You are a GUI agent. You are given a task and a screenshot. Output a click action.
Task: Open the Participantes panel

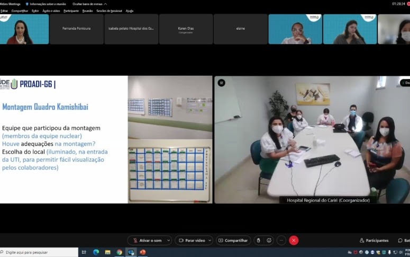pyautogui.click(x=374, y=240)
